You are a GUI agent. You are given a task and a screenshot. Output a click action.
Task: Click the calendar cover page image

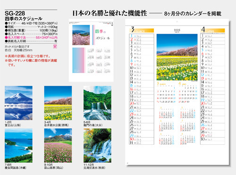(91, 51)
